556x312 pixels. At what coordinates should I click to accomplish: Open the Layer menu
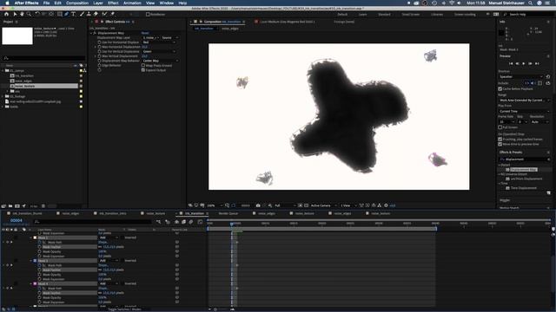(98, 3)
